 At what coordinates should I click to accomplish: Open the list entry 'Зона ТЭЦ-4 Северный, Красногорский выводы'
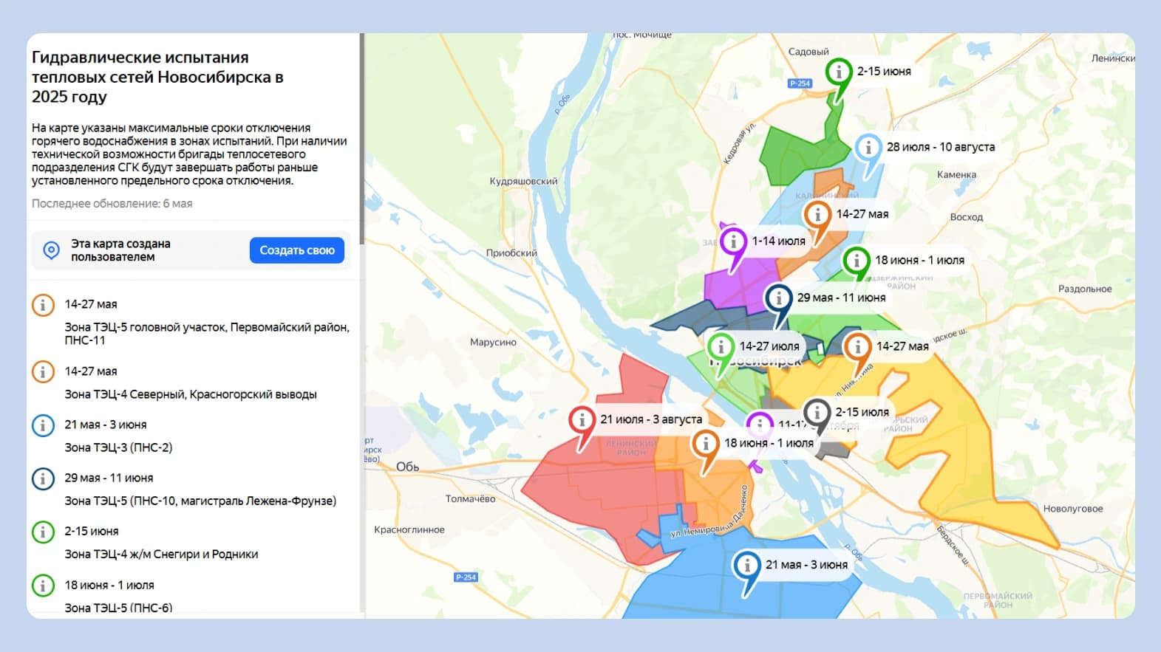point(194,382)
